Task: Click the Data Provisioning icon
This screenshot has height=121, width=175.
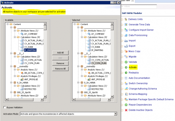Action: (126, 35)
